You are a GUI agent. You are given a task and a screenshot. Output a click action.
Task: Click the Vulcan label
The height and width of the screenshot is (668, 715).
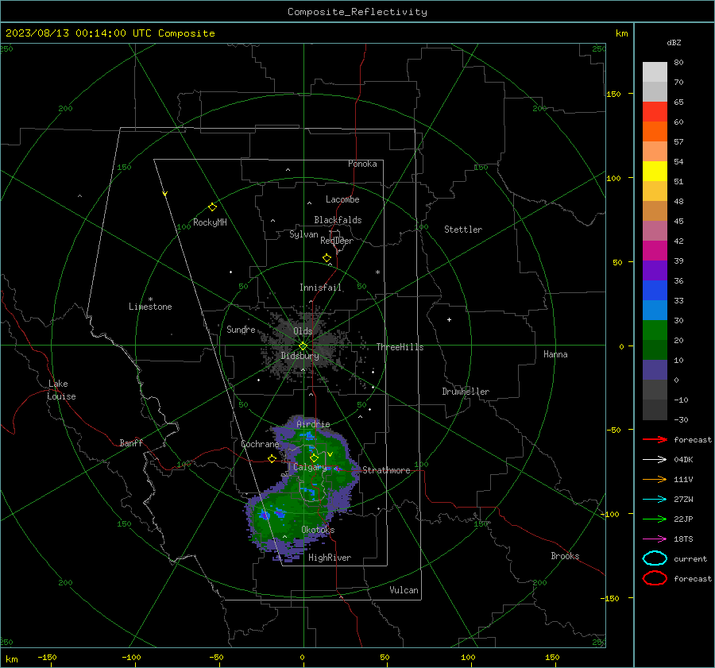click(x=404, y=590)
